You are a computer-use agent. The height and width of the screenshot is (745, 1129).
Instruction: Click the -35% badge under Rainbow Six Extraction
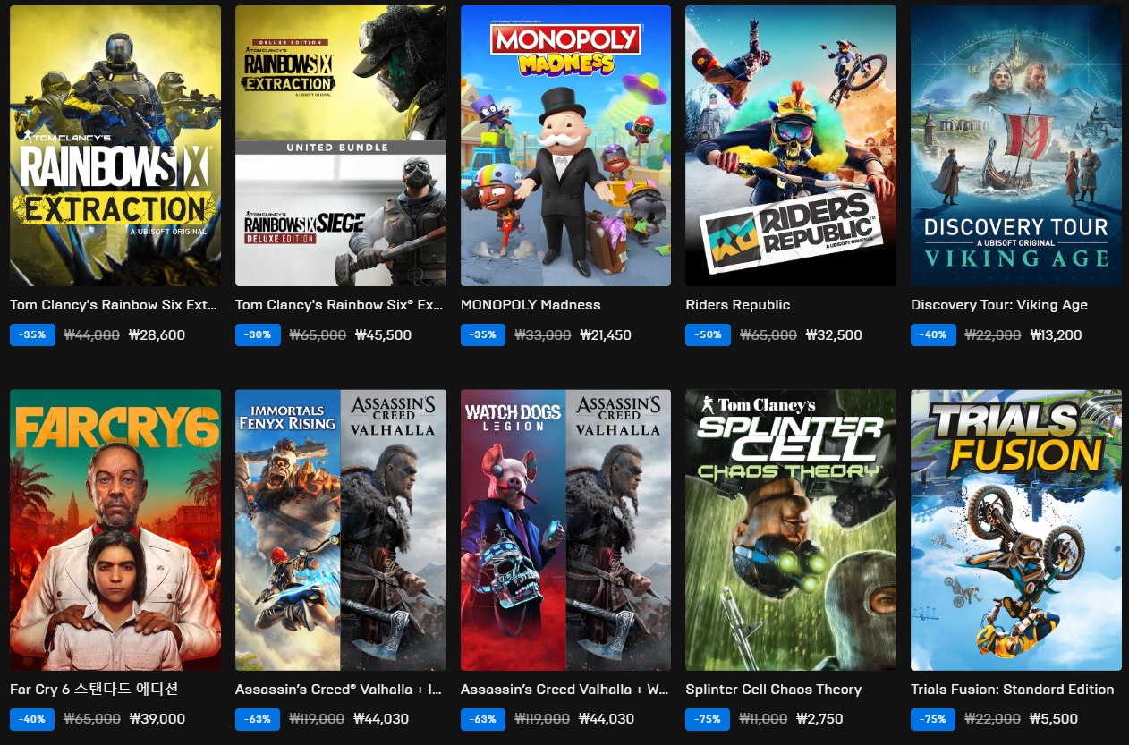[32, 335]
